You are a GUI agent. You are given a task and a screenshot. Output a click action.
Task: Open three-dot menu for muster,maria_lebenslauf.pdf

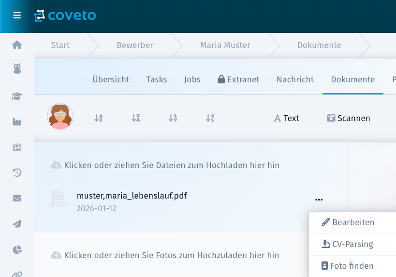pyautogui.click(x=319, y=200)
